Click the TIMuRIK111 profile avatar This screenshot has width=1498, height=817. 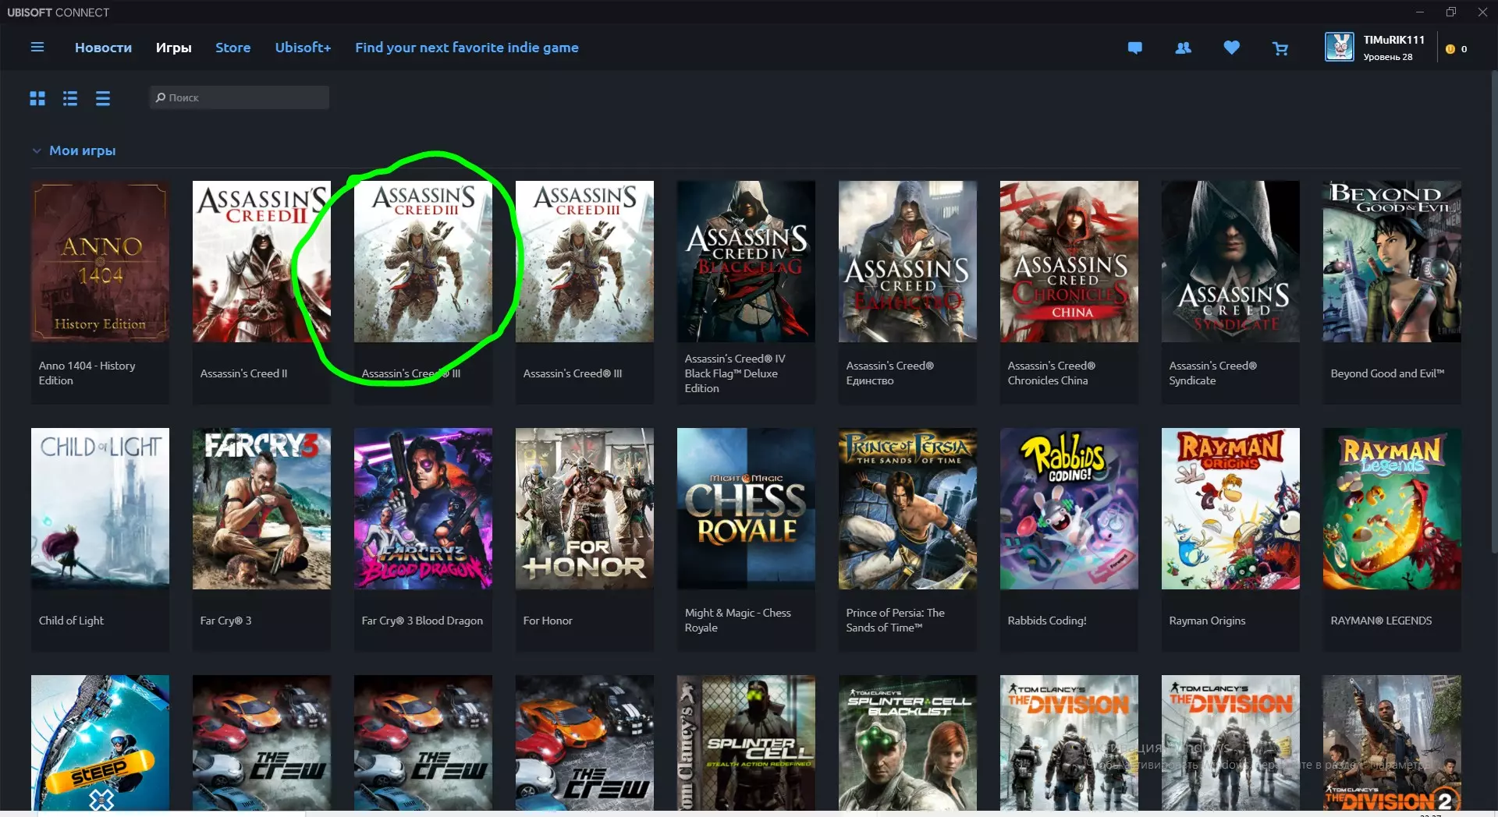pyautogui.click(x=1340, y=48)
